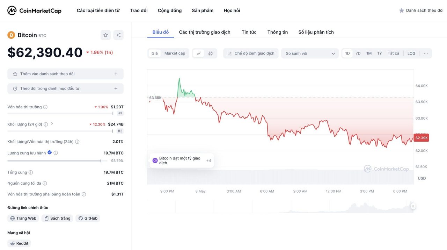The width and height of the screenshot is (447, 250).
Task: Open the Cộng đồng menu
Action: pos(170,10)
